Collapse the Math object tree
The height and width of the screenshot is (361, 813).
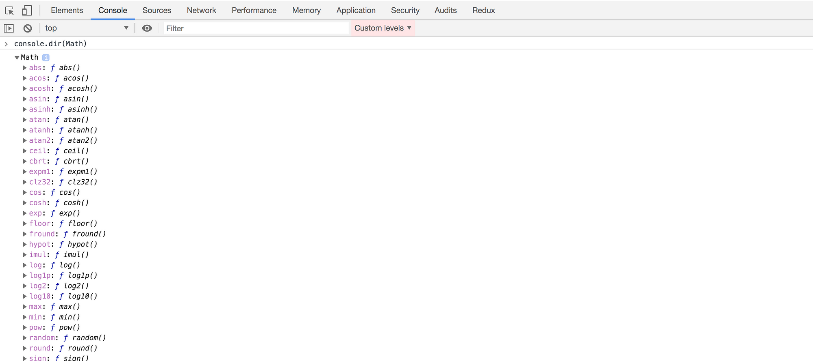(x=17, y=58)
